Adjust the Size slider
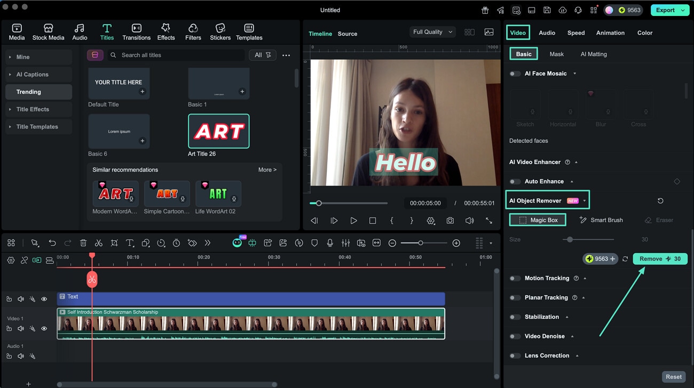 570,239
